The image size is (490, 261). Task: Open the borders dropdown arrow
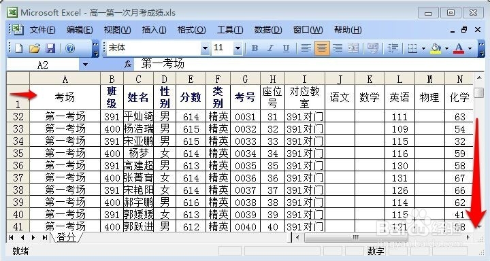click(423, 48)
